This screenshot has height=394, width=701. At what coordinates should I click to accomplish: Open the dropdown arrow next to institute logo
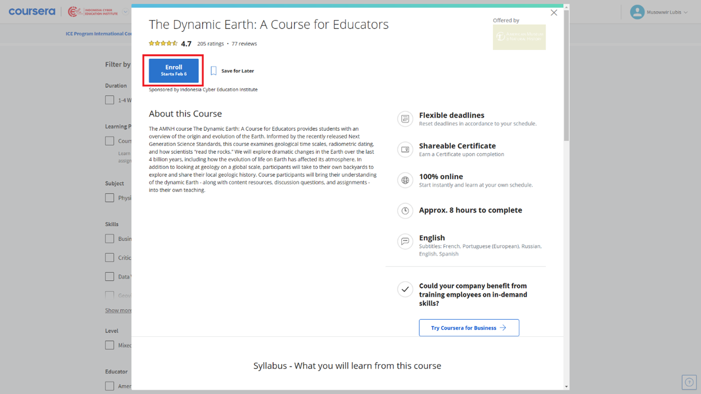pyautogui.click(x=125, y=12)
